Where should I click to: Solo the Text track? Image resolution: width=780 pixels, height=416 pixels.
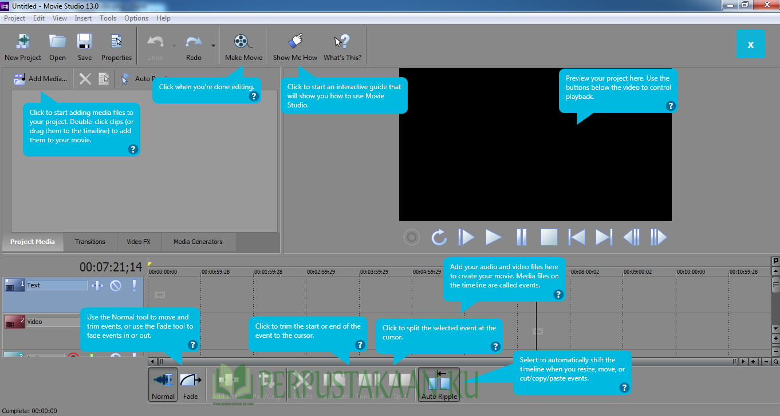(135, 285)
